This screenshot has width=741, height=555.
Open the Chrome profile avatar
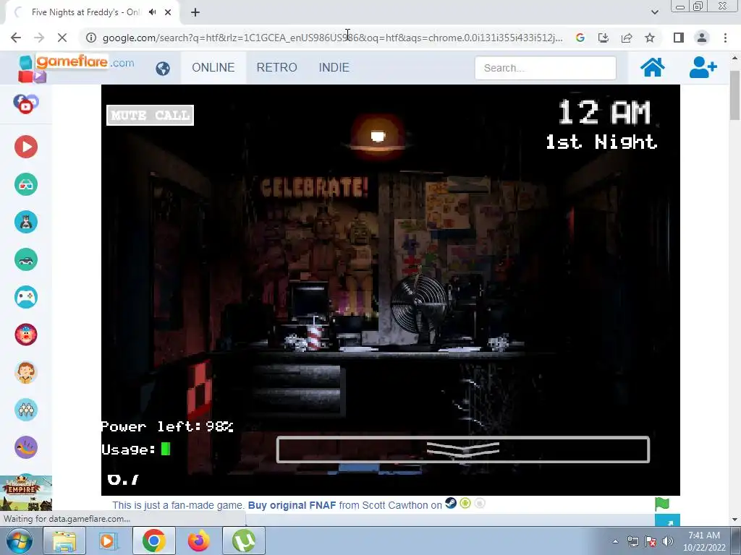click(x=702, y=38)
